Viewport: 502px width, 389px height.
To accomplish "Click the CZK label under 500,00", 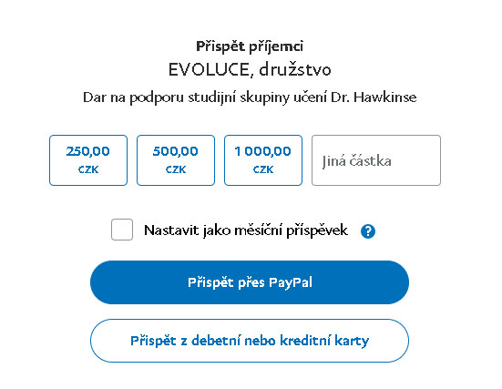I will 176,169.
